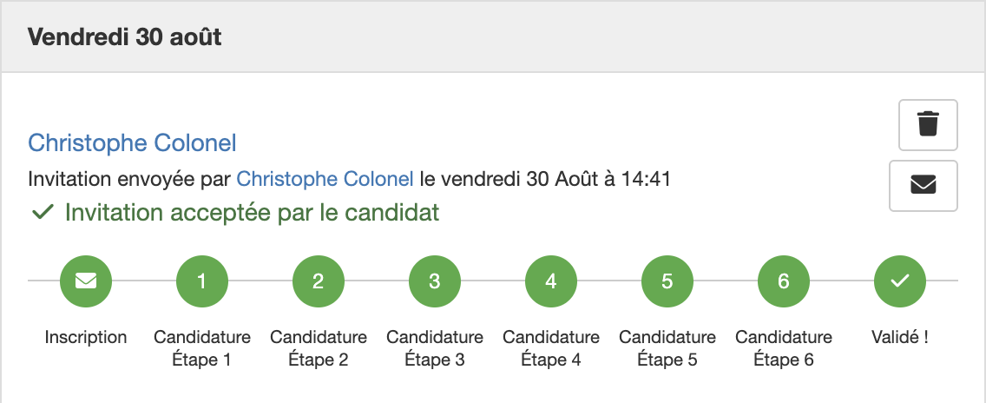
Task: Select the green checkmark Validé step circle
Action: pyautogui.click(x=900, y=281)
